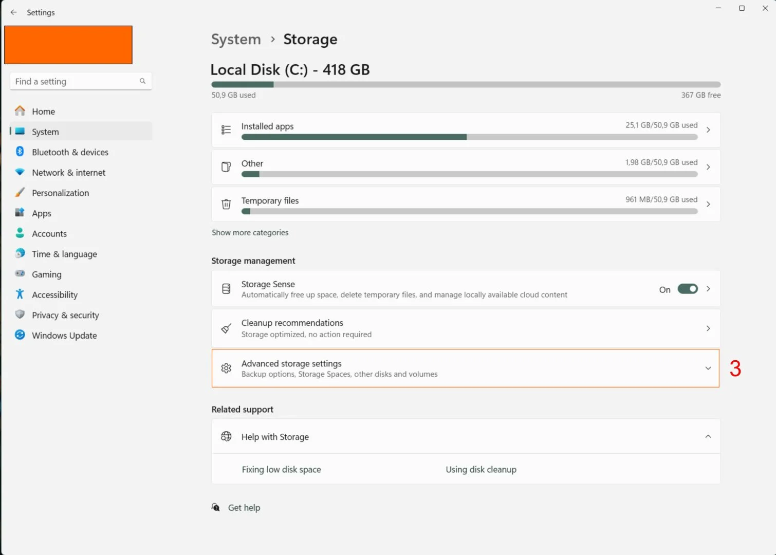
Task: Click the Apps icon in sidebar
Action: 20,212
